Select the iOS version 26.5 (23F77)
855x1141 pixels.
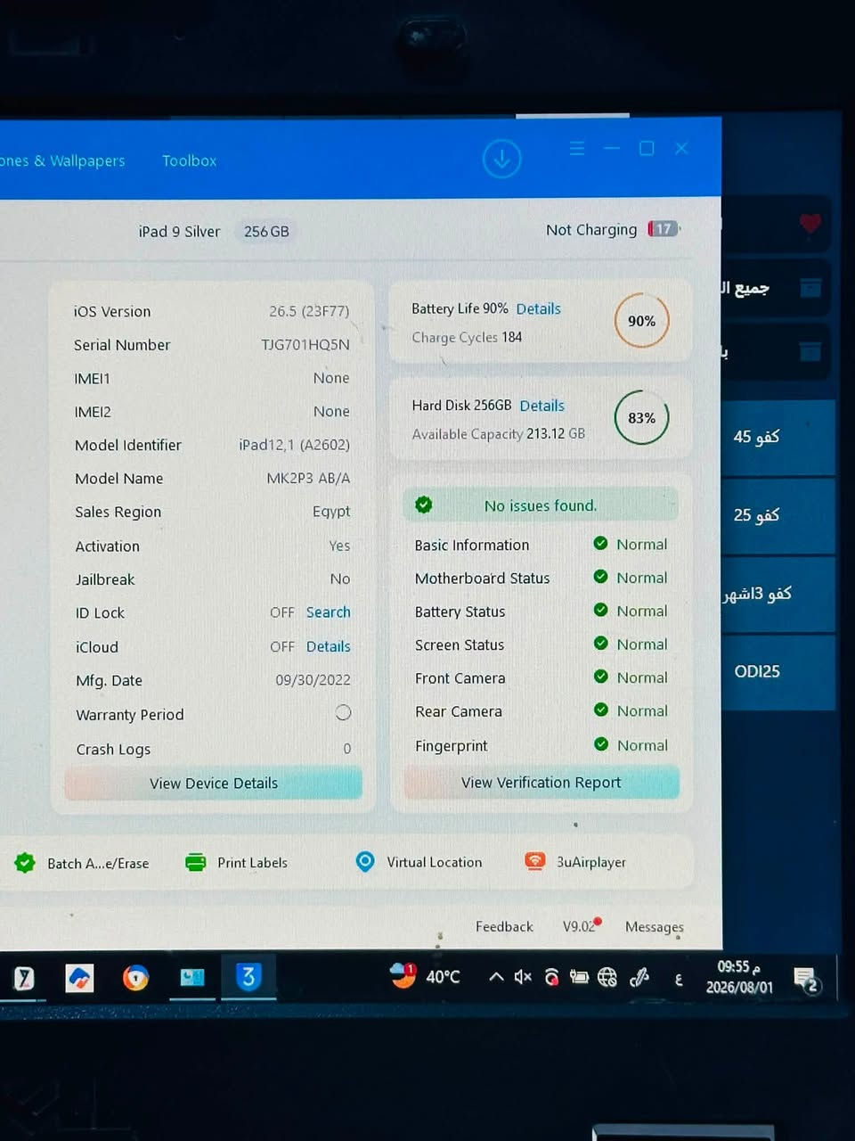tap(309, 311)
